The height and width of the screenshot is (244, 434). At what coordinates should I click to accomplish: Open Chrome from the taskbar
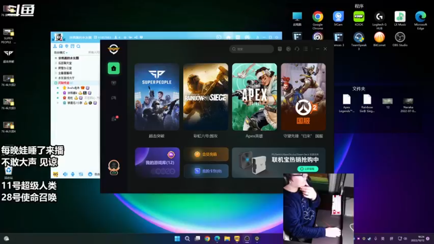pos(207,239)
